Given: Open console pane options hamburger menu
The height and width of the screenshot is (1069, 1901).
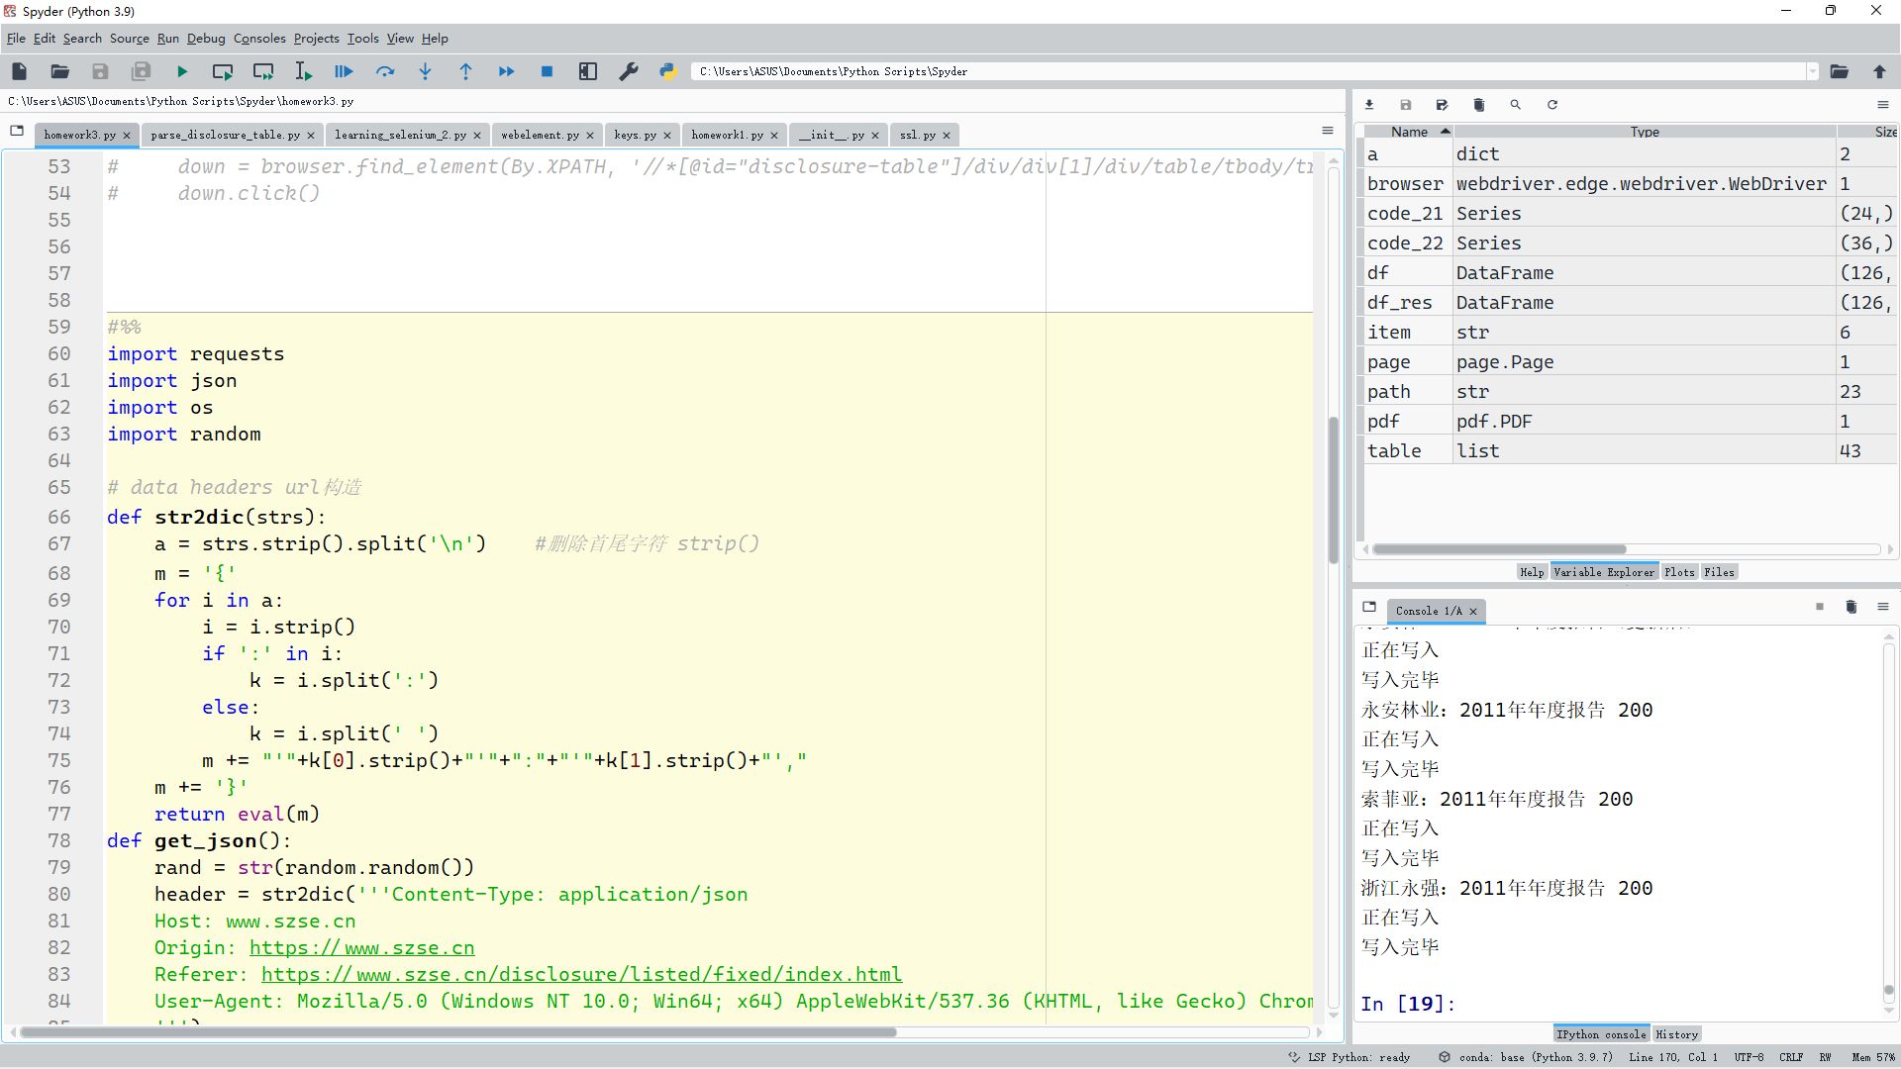Looking at the screenshot, I should tap(1882, 607).
